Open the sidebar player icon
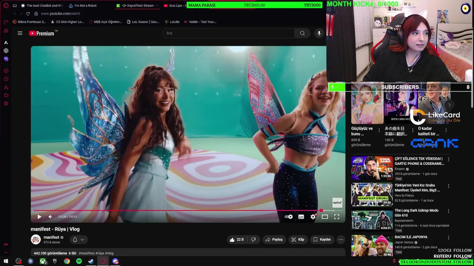The width and height of the screenshot is (474, 266). point(6,71)
